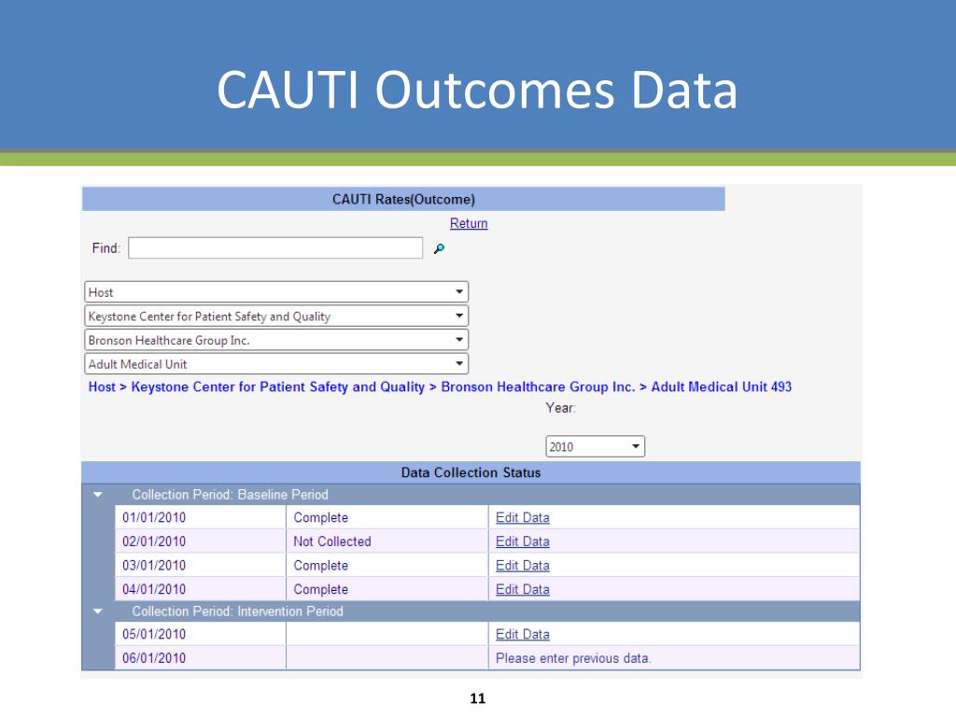Click the magnifier search icon beside Find
Image resolution: width=956 pixels, height=717 pixels.
(x=439, y=248)
